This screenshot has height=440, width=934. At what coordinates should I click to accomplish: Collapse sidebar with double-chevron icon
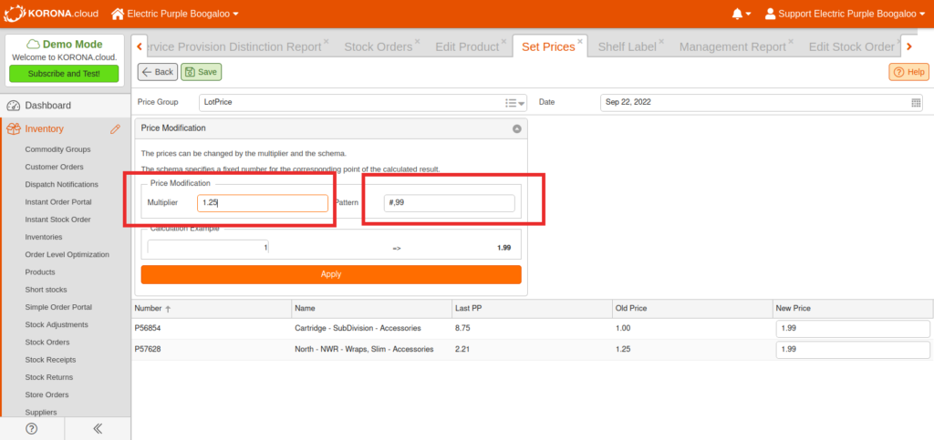click(98, 429)
